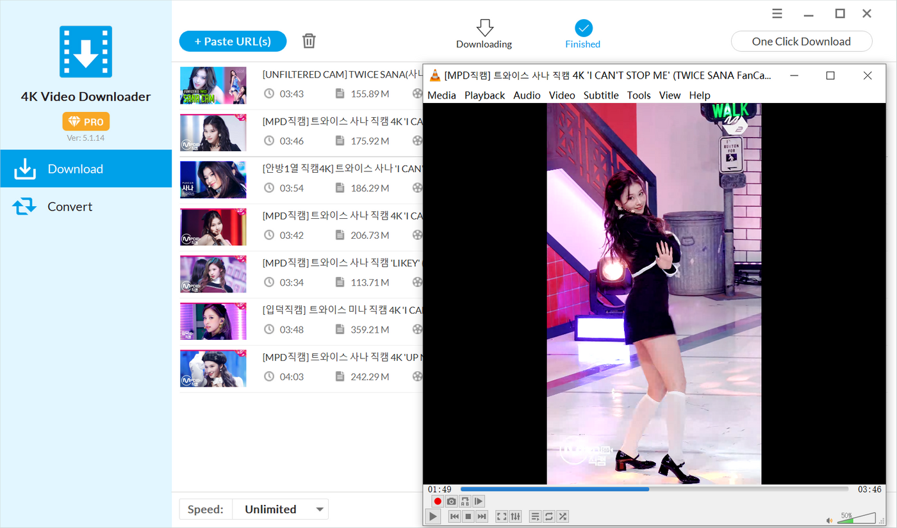The height and width of the screenshot is (528, 897).
Task: Open VLC Playback menu
Action: (x=484, y=95)
